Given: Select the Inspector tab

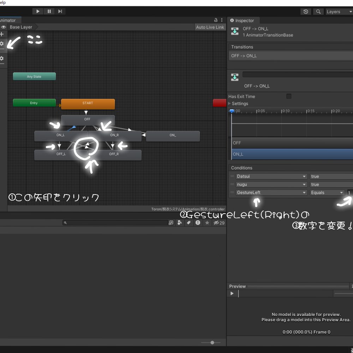Looking at the screenshot, I should click(x=243, y=20).
